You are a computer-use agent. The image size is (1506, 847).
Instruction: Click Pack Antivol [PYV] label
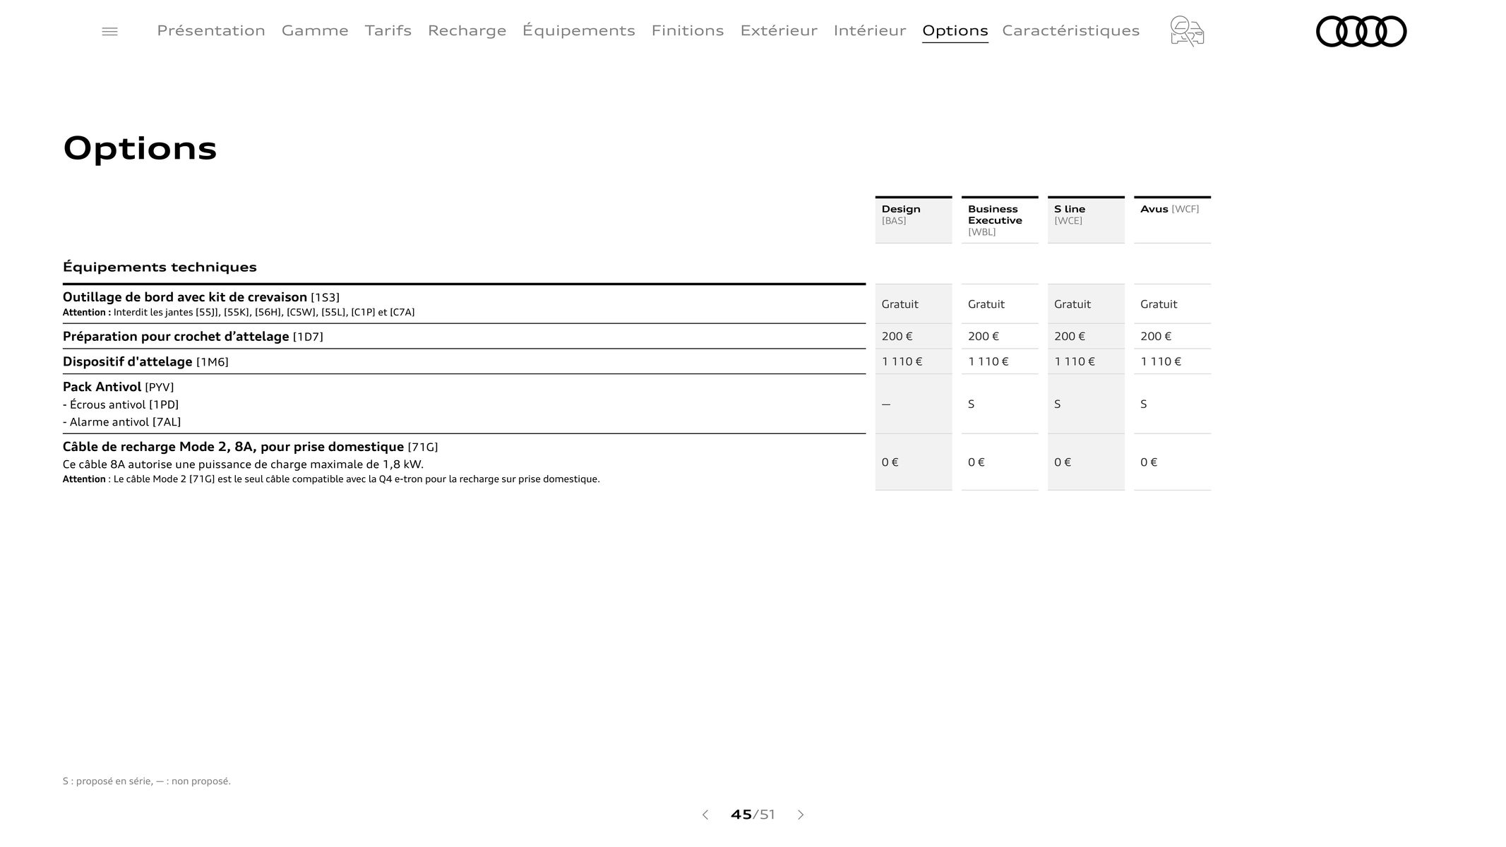(118, 387)
